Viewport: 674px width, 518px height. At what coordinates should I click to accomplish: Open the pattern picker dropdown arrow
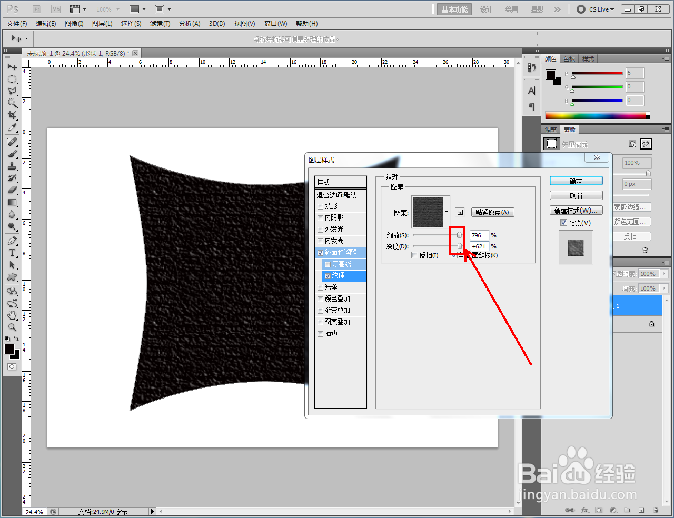click(447, 212)
